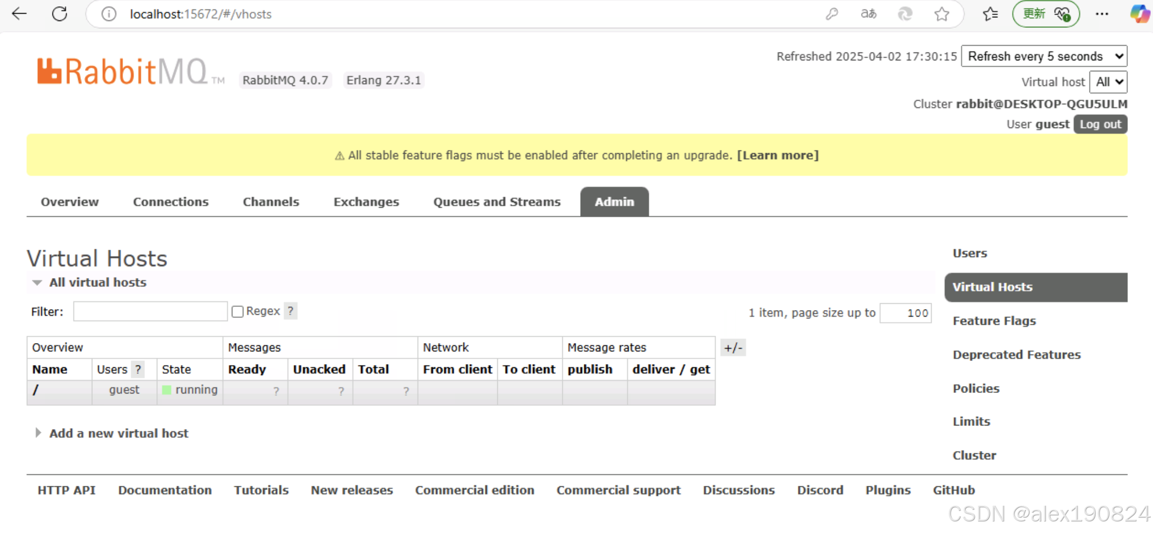Open the Virtual host All dropdown
Screen dimensions: 1153x533
(1108, 82)
